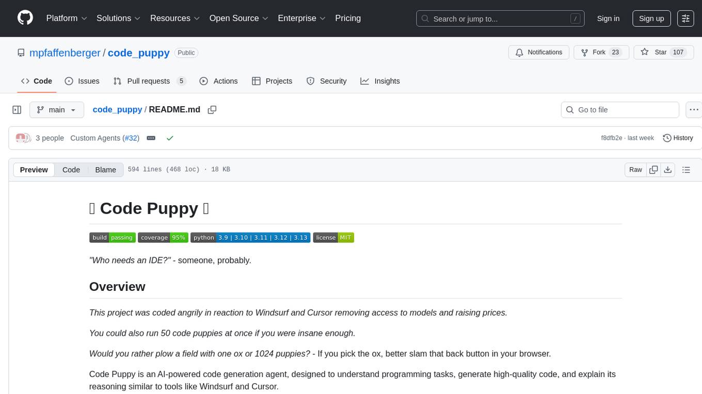The width and height of the screenshot is (702, 394).
Task: Switch to the Security tab
Action: tap(326, 81)
